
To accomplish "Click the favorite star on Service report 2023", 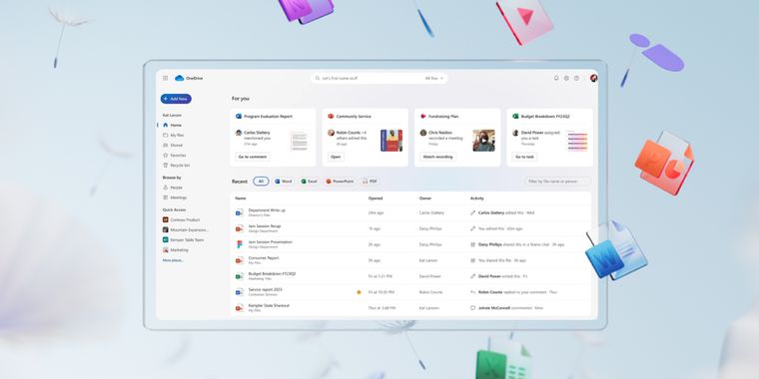I will 359,292.
